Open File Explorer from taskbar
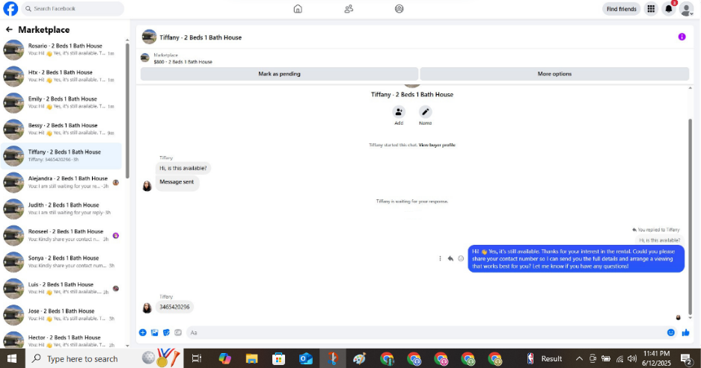The height and width of the screenshot is (368, 701). (x=251, y=358)
